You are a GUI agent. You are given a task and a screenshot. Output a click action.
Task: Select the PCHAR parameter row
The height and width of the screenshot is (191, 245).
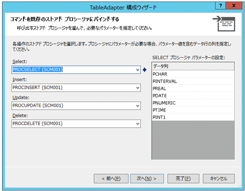click(x=193, y=74)
